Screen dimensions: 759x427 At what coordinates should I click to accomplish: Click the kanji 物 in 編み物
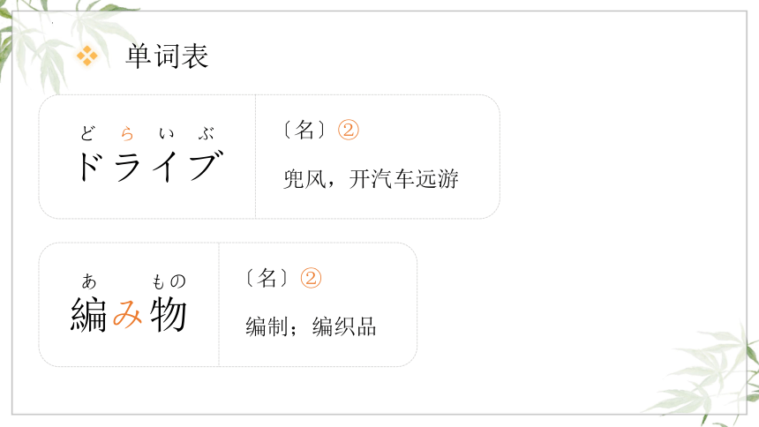click(x=168, y=315)
